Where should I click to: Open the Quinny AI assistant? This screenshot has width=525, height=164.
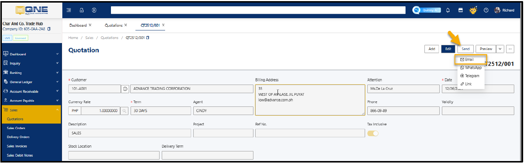coord(427,10)
